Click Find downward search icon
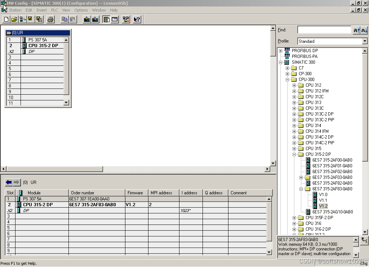 364,30
